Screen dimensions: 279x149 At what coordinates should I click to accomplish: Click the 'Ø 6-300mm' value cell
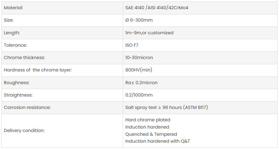[x=139, y=20]
